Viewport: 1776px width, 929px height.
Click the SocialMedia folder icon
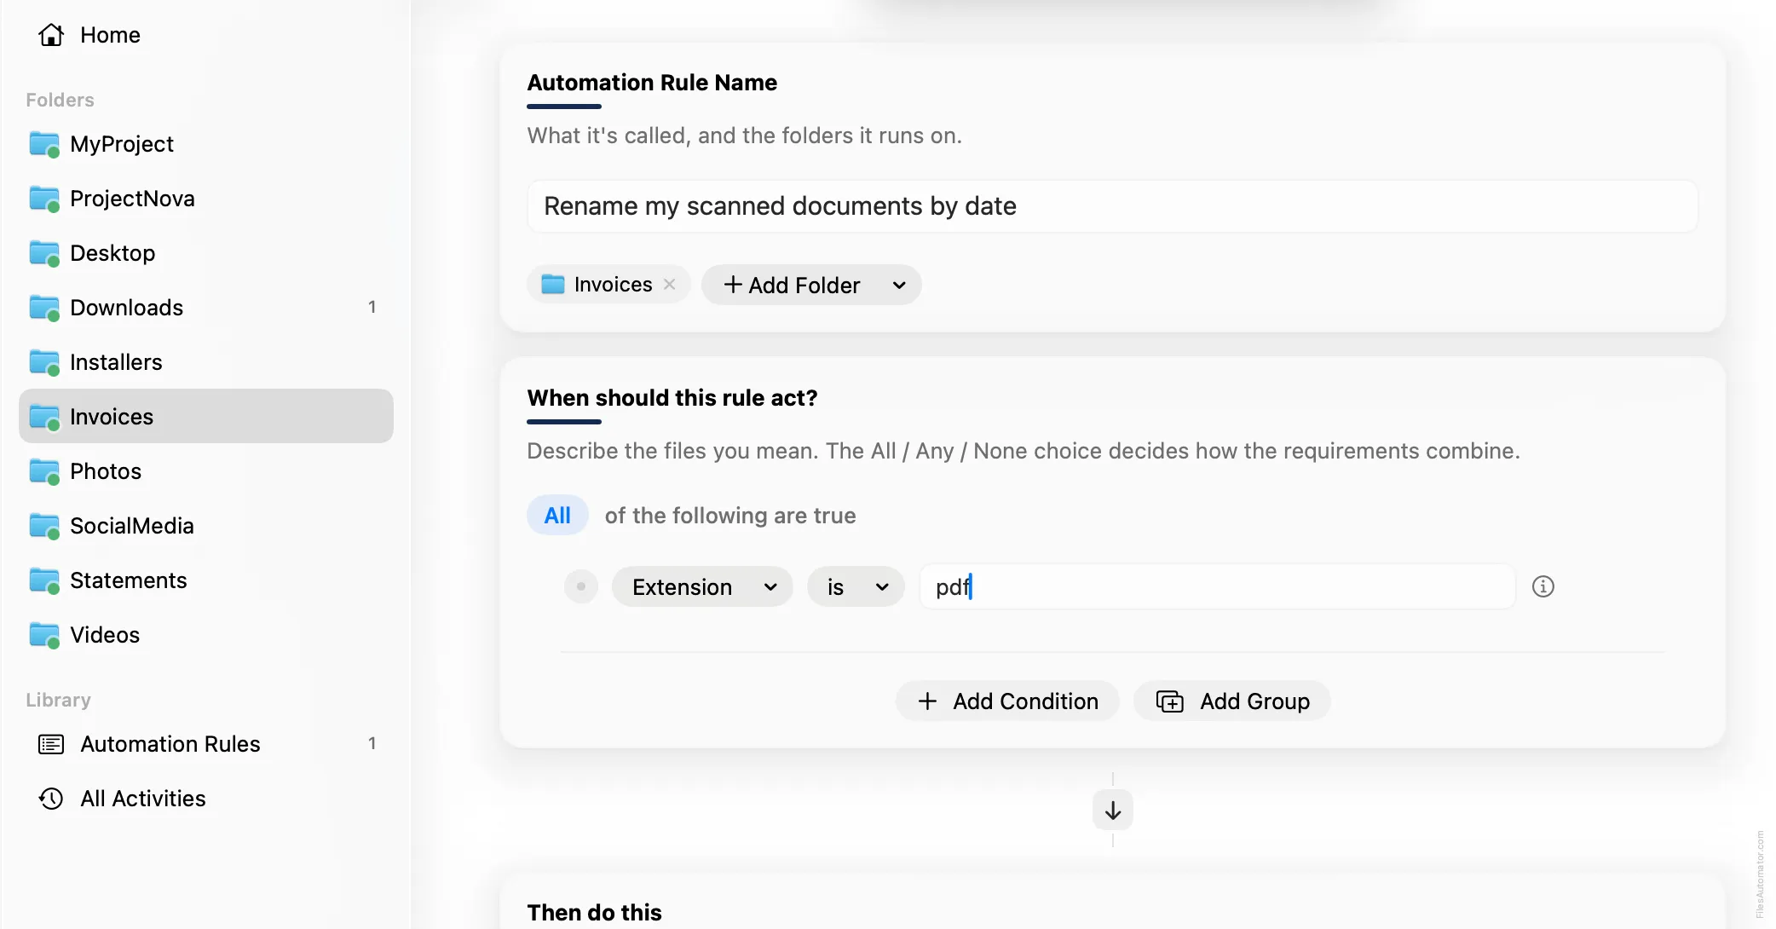coord(44,526)
